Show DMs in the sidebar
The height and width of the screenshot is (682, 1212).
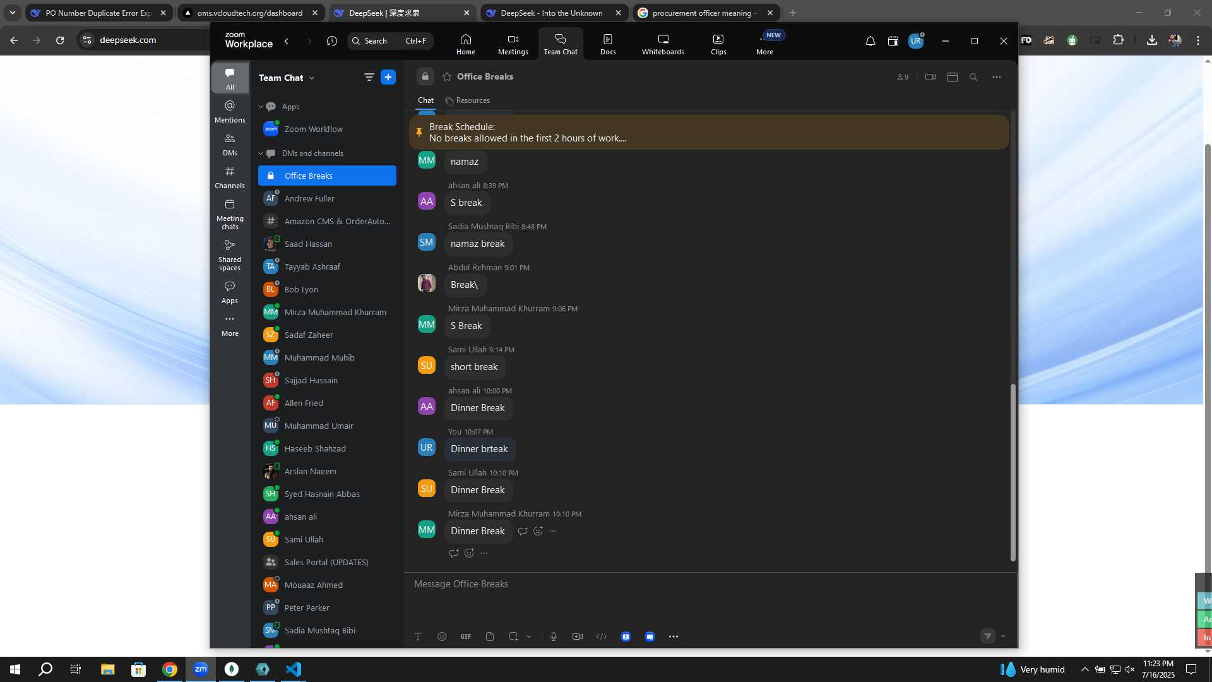(x=230, y=145)
